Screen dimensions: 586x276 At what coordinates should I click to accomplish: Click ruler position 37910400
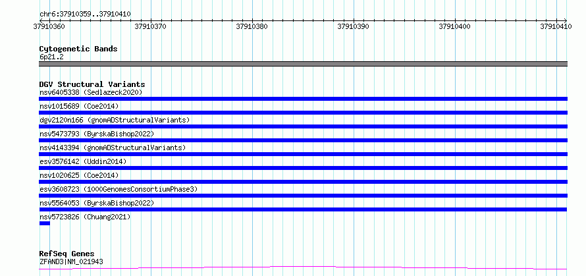pos(454,26)
